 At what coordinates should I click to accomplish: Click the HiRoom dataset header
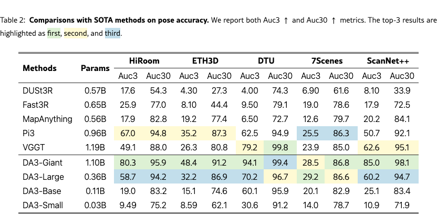tap(144, 61)
